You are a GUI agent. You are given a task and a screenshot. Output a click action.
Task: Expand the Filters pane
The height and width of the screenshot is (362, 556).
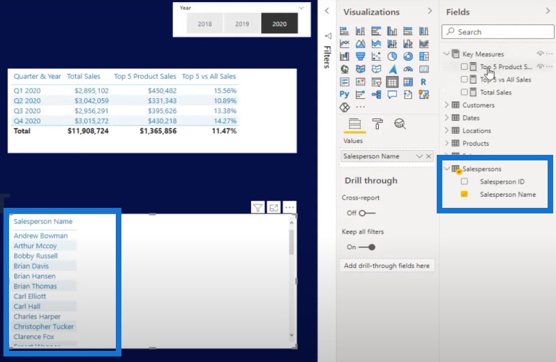(327, 11)
